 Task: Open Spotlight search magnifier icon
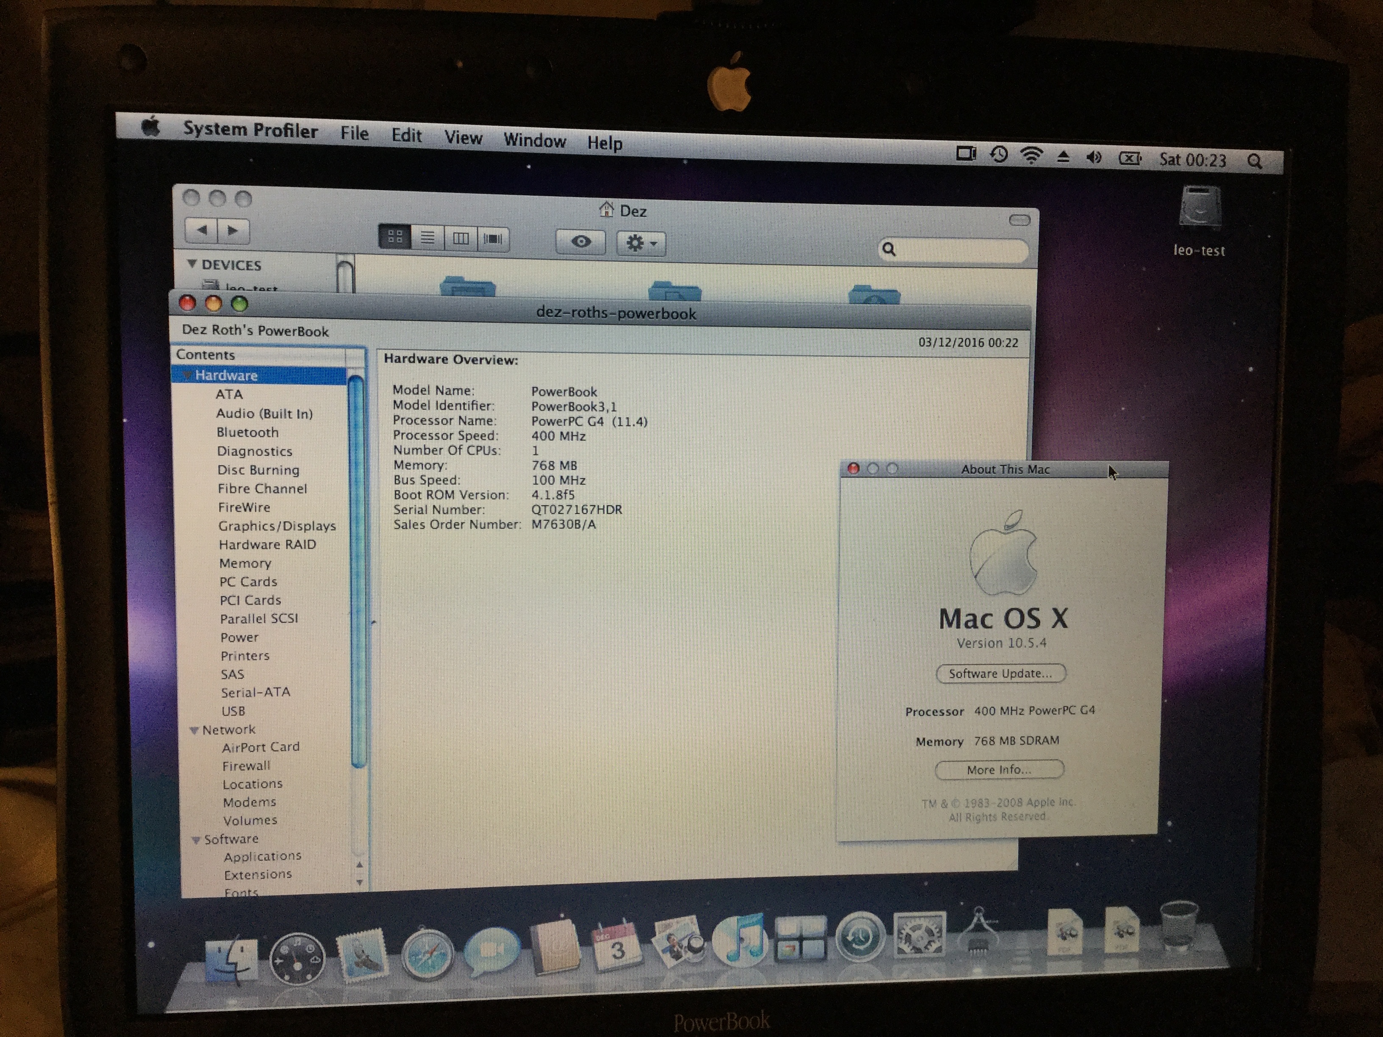1254,161
